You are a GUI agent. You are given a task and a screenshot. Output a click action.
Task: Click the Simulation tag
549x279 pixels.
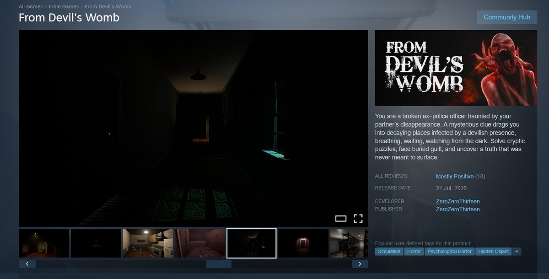389,252
